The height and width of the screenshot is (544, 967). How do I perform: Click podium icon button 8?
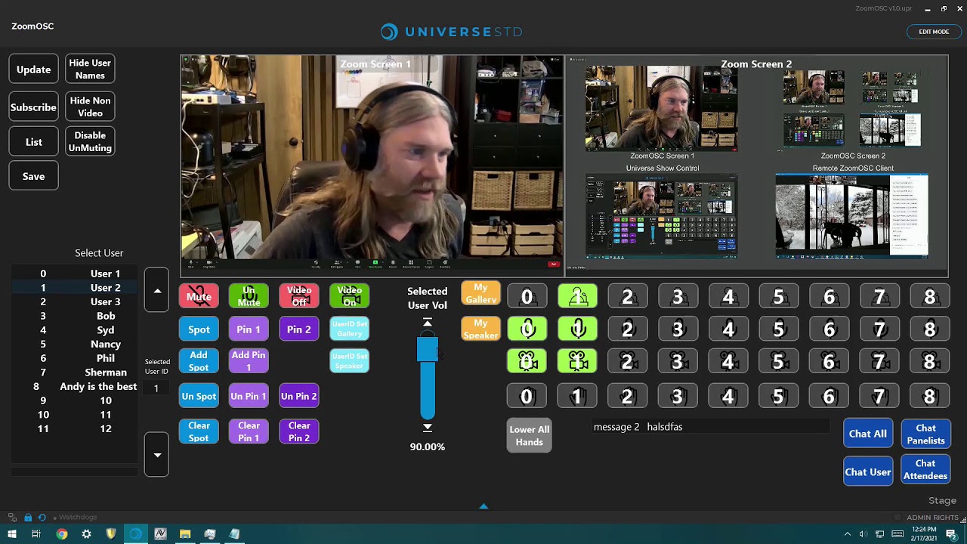pos(930,297)
